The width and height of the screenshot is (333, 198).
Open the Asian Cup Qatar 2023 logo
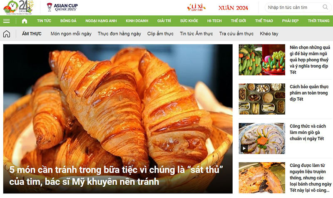[62, 7]
